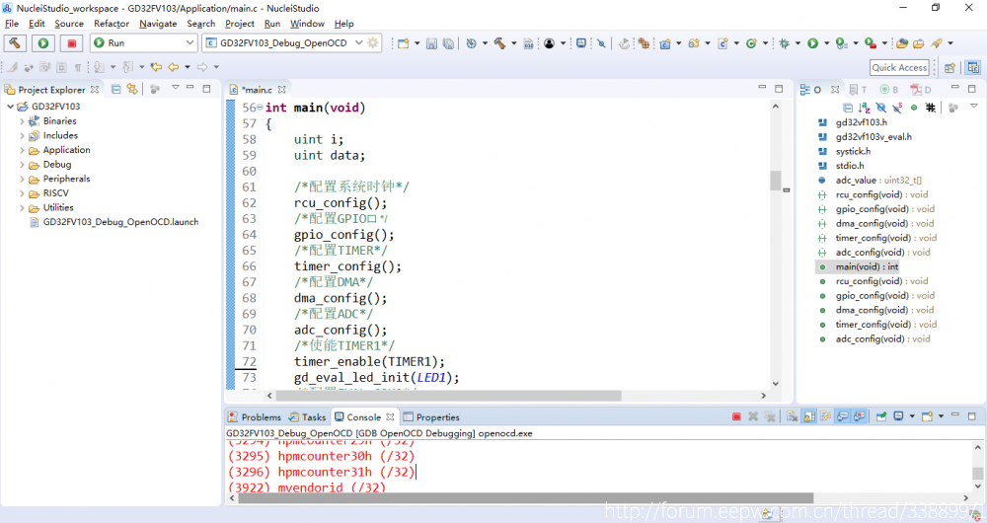Select the RISCV folder in Project Explorer

(55, 193)
